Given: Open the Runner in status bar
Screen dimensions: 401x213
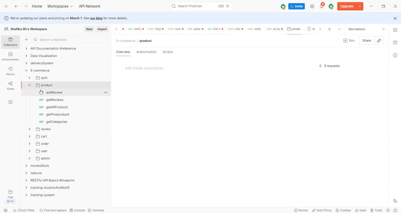Looking at the screenshot, I should click(x=301, y=211).
